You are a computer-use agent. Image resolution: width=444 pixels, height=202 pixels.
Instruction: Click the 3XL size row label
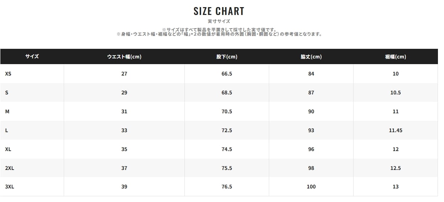(10, 187)
